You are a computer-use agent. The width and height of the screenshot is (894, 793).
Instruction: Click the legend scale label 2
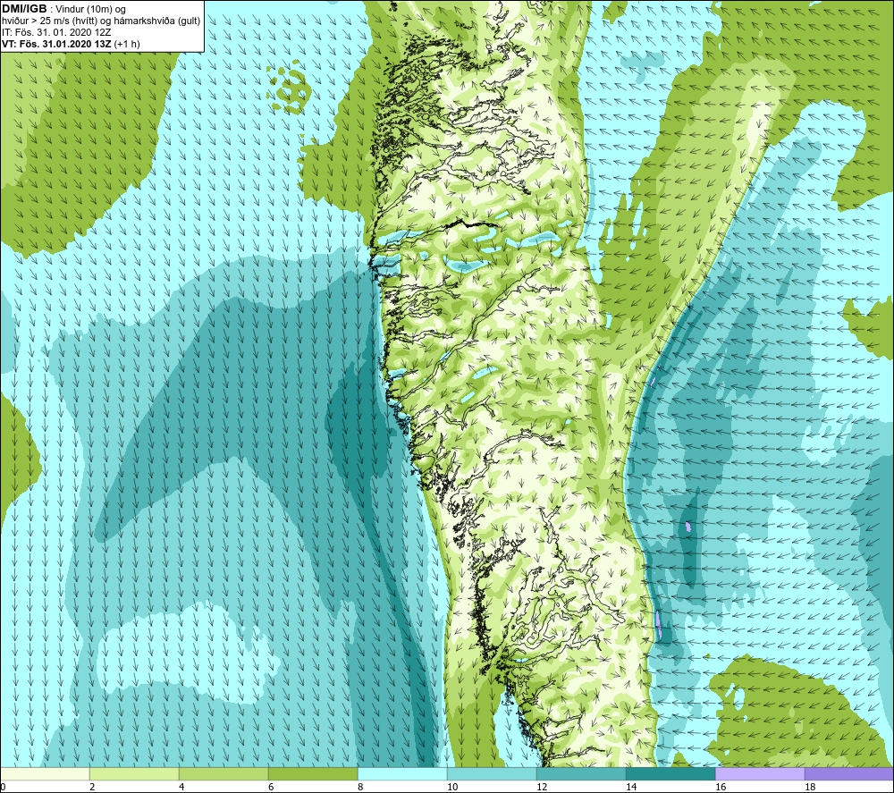pyautogui.click(x=92, y=787)
